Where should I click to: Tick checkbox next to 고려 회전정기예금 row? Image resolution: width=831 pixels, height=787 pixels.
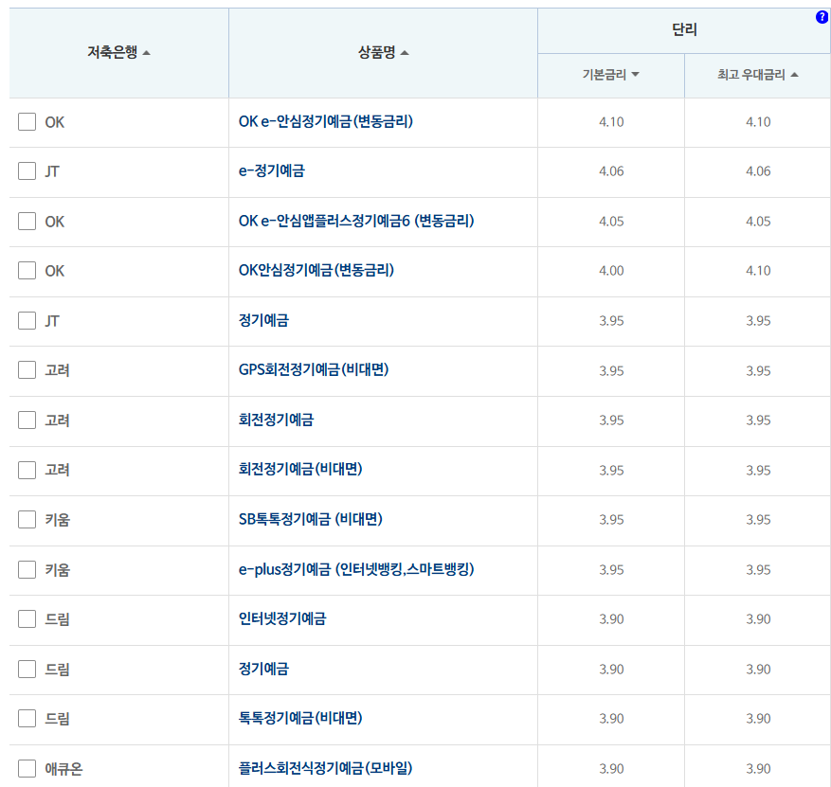pos(27,420)
